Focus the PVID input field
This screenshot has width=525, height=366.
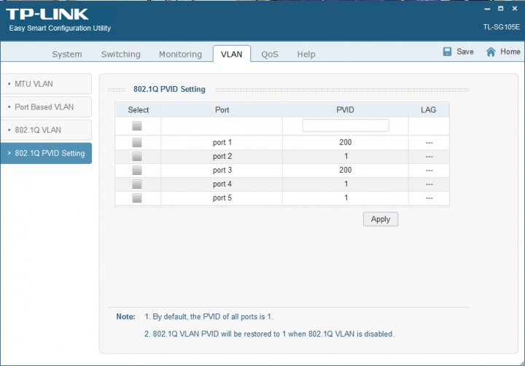pyautogui.click(x=346, y=125)
